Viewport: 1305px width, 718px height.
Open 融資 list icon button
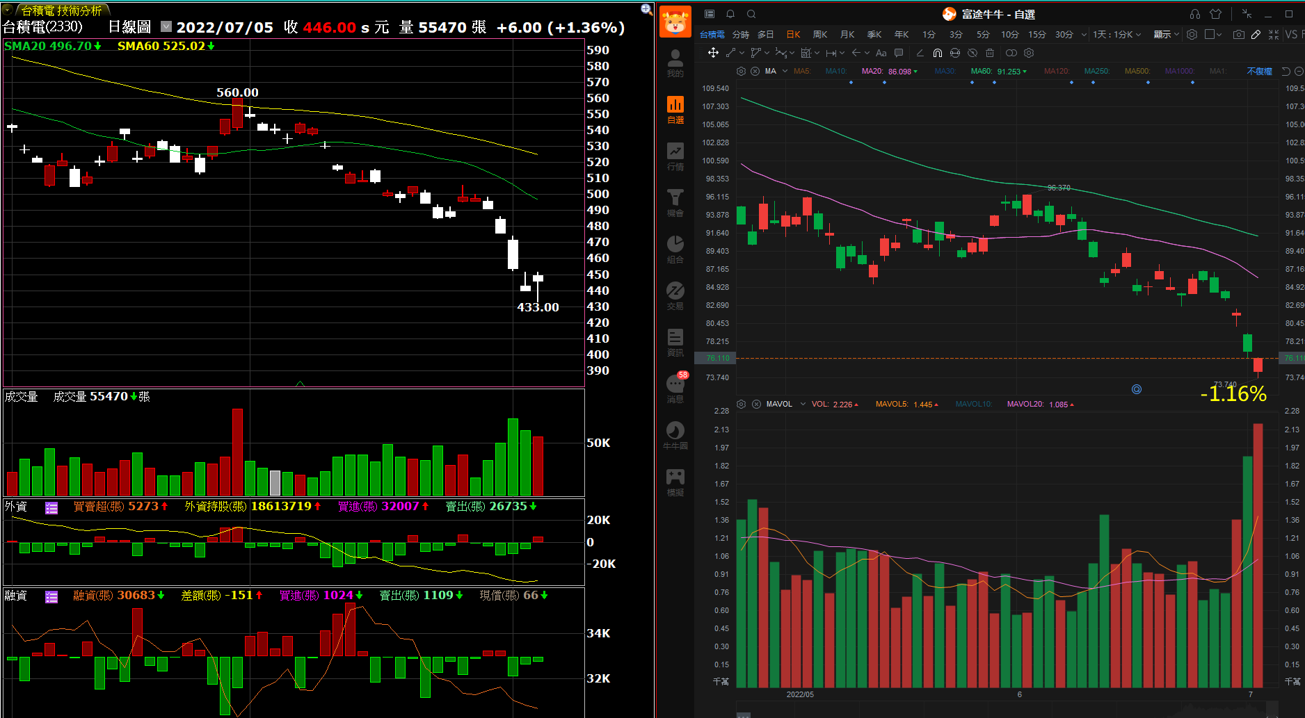[x=51, y=597]
